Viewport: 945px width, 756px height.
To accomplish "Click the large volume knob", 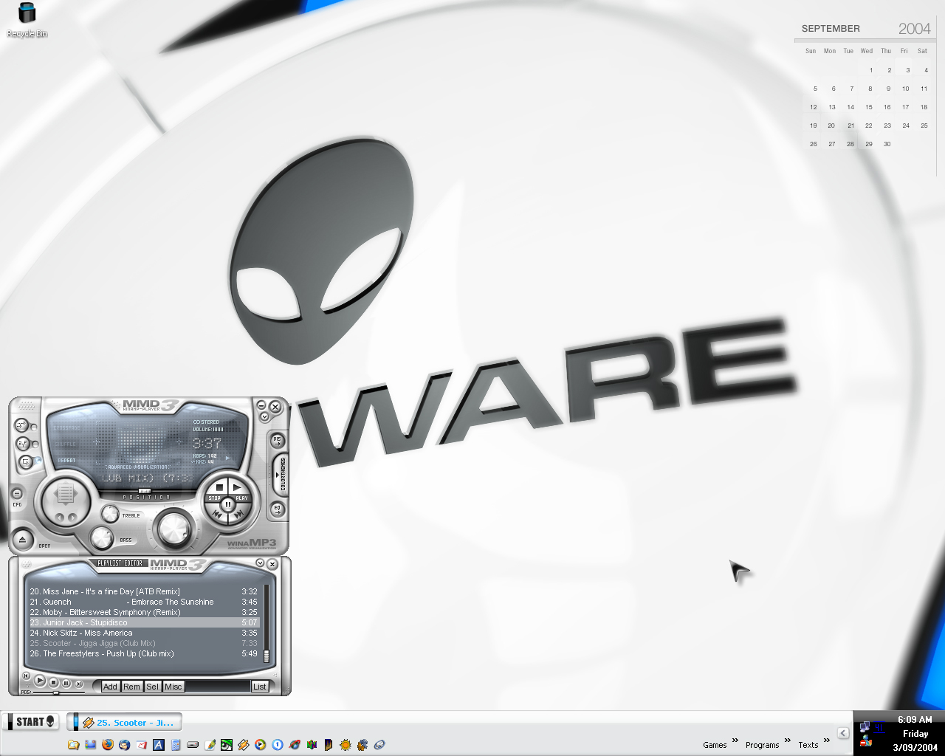I will 174,529.
